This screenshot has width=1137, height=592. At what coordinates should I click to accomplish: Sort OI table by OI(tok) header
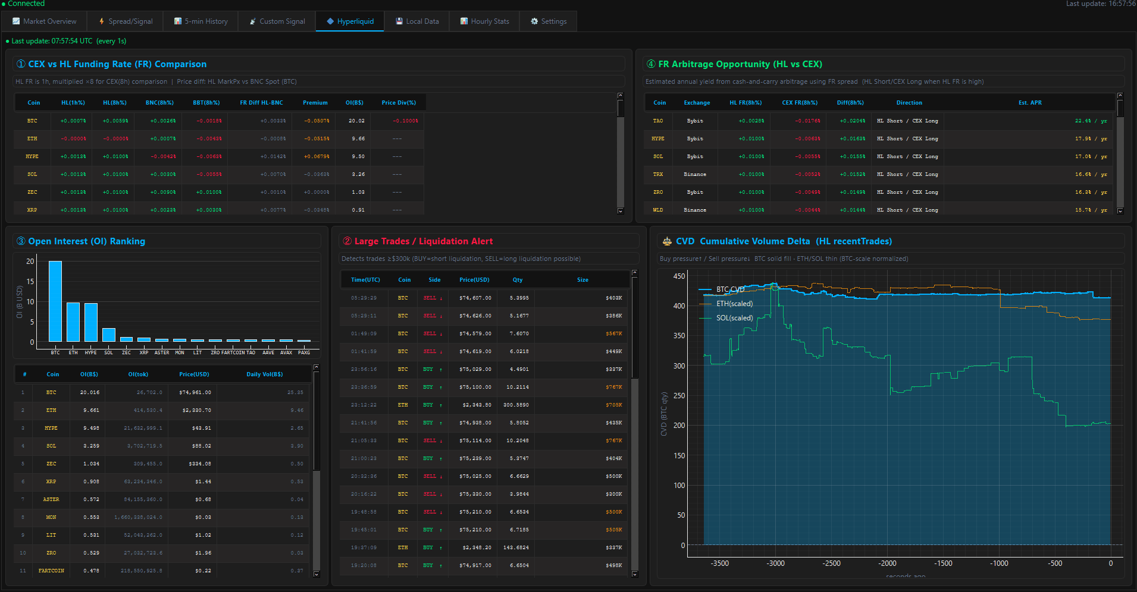tap(138, 374)
